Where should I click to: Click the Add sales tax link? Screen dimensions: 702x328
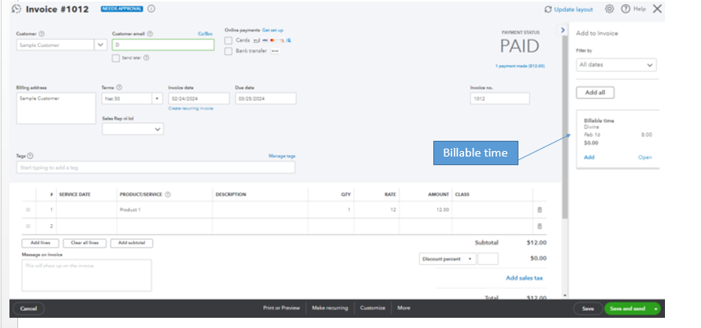click(524, 278)
